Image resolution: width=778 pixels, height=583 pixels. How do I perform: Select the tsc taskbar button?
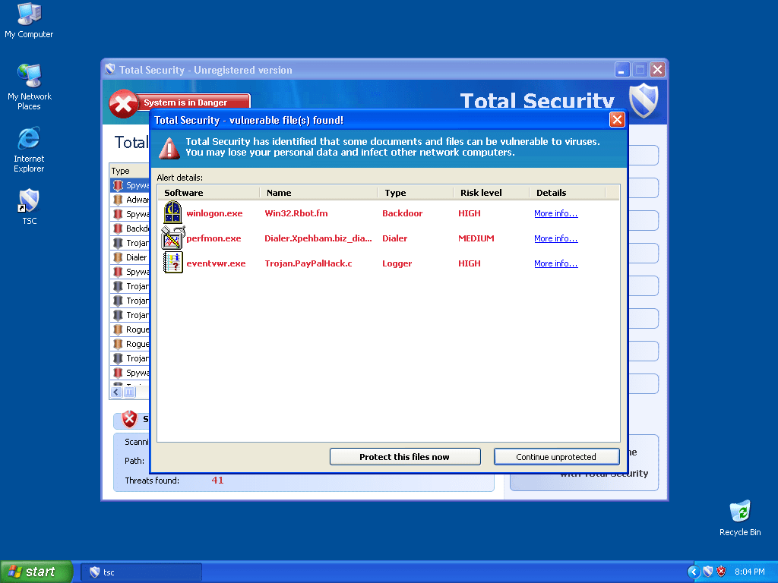pyautogui.click(x=141, y=572)
